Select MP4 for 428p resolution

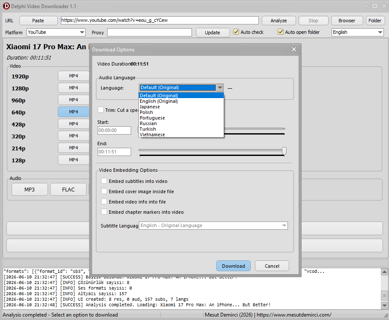(74, 124)
